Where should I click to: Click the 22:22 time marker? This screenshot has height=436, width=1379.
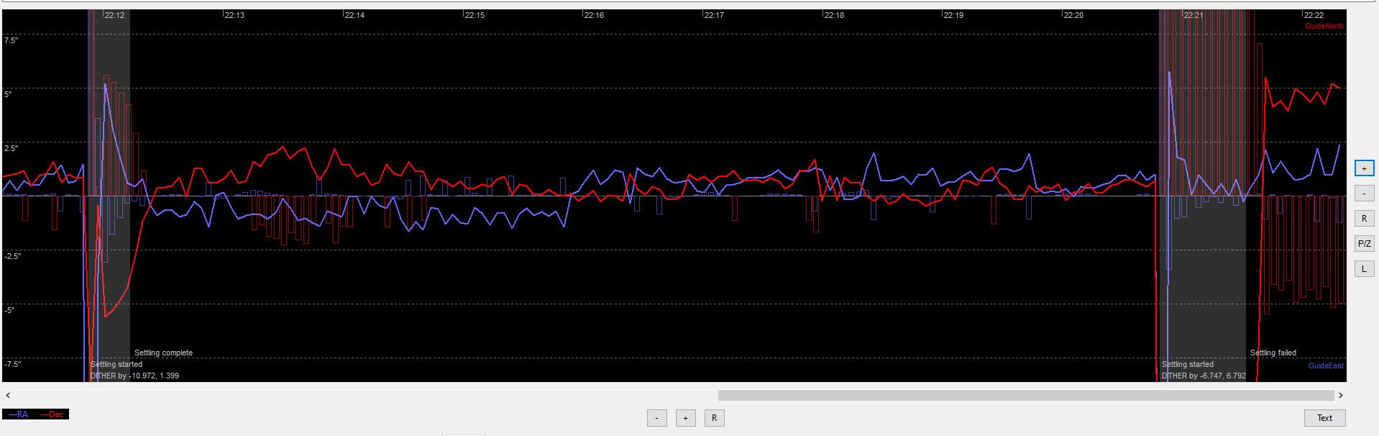(1314, 15)
